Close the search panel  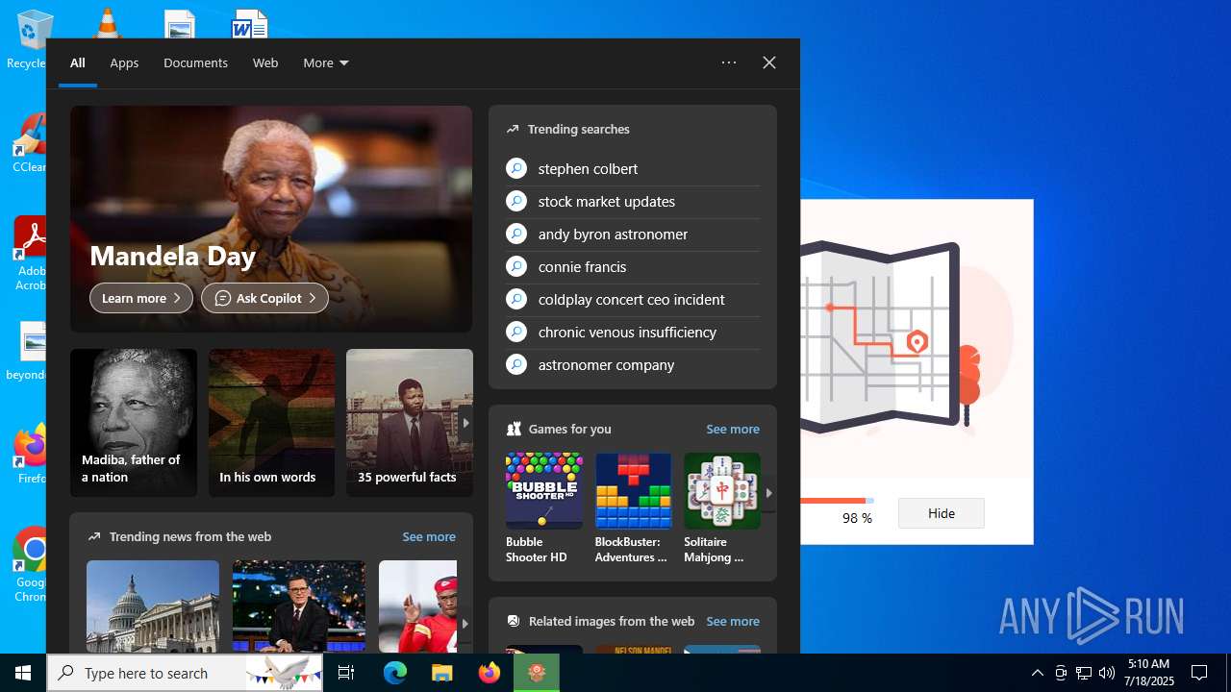click(769, 62)
